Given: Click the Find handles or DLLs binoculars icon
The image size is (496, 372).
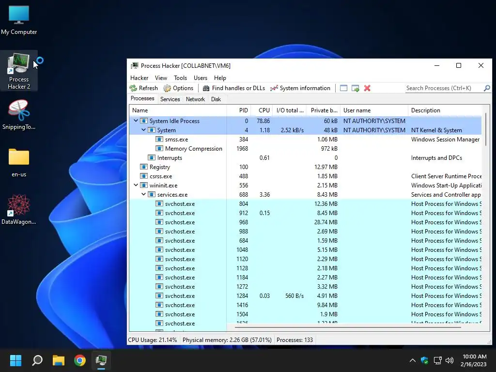Looking at the screenshot, I should click(206, 88).
